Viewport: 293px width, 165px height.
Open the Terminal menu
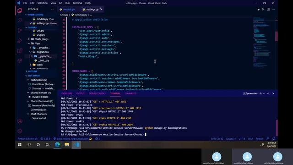click(77, 3)
